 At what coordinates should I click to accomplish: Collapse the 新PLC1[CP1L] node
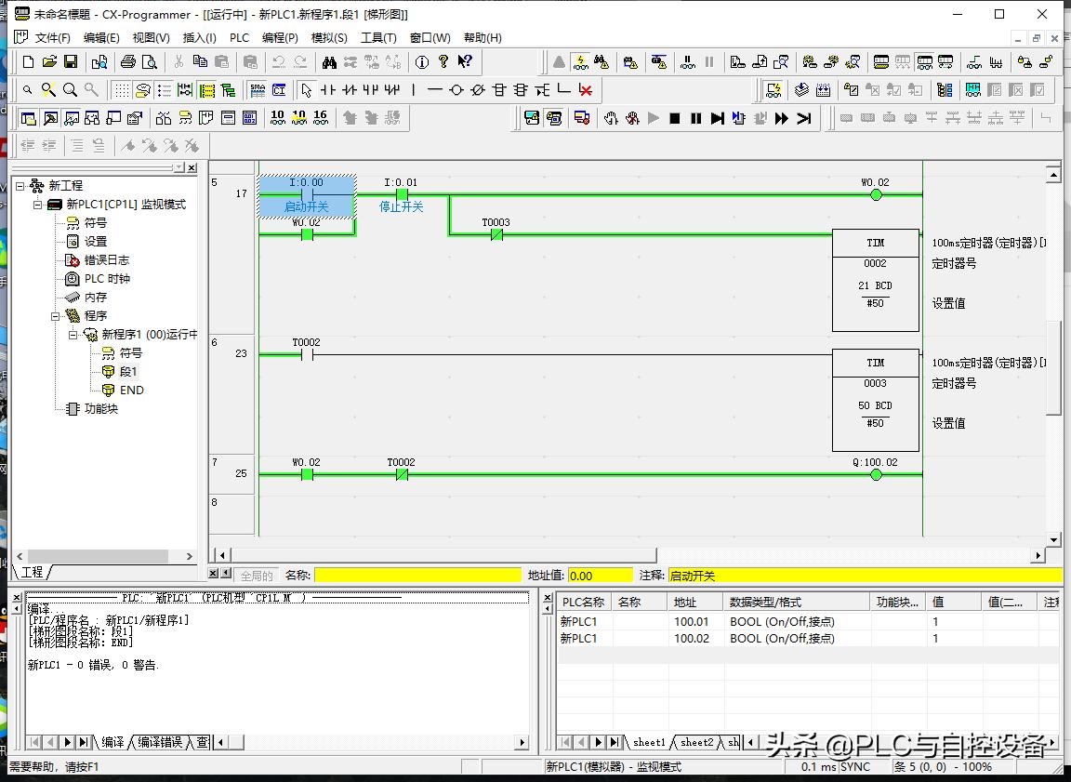point(37,205)
